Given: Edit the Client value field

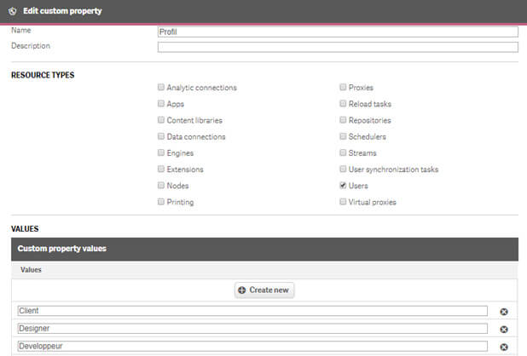Looking at the screenshot, I should (252, 311).
